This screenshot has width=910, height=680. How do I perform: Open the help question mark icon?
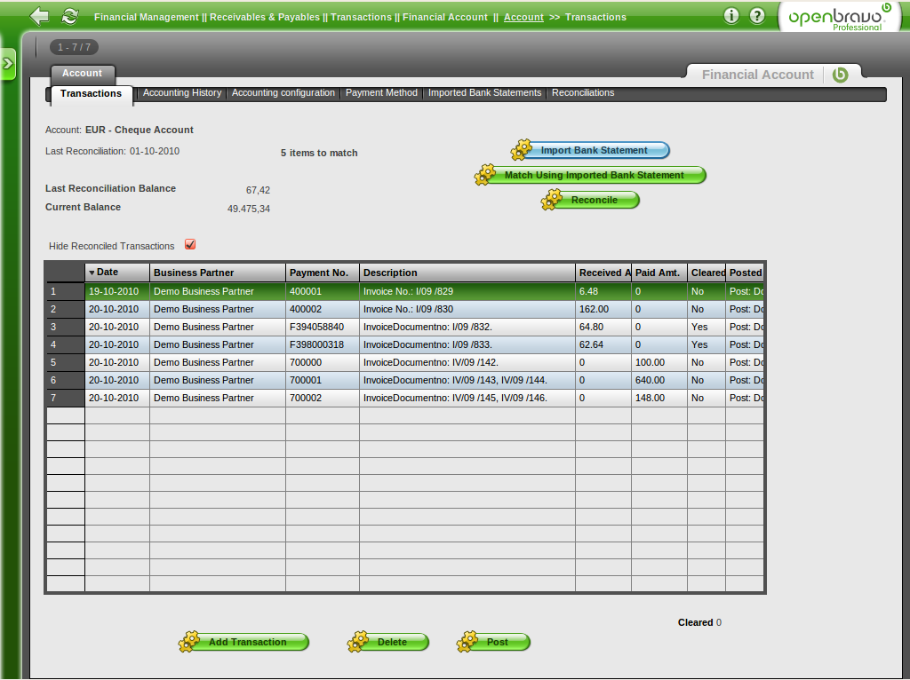[x=757, y=16]
